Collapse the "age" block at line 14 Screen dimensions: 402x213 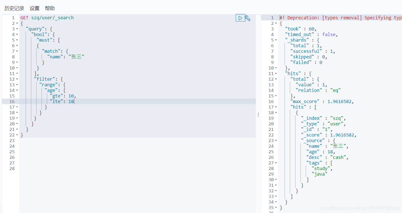coord(17,90)
